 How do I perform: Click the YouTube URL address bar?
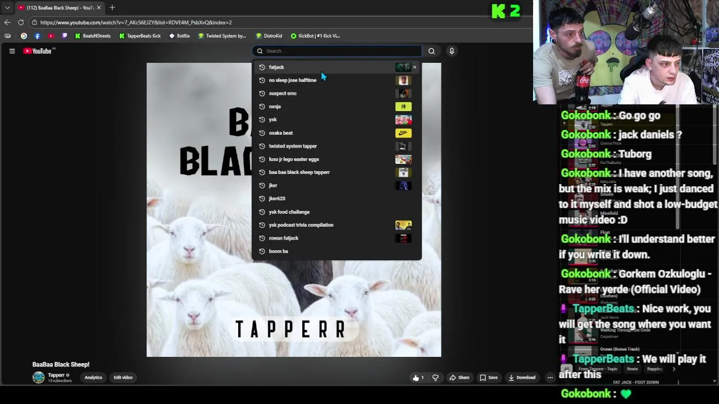[281, 22]
